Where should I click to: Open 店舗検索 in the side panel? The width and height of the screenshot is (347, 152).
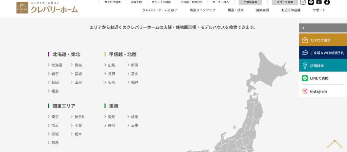(323, 66)
